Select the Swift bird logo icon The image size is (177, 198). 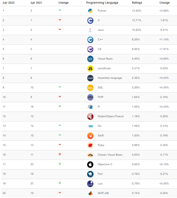pyautogui.click(x=90, y=136)
